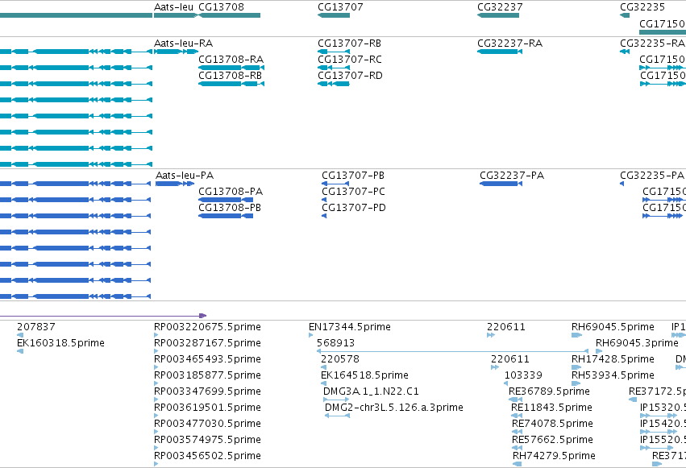Screen dimensions: 686x468
Task: Select the CG13707-RB transcript label
Action: coord(349,43)
